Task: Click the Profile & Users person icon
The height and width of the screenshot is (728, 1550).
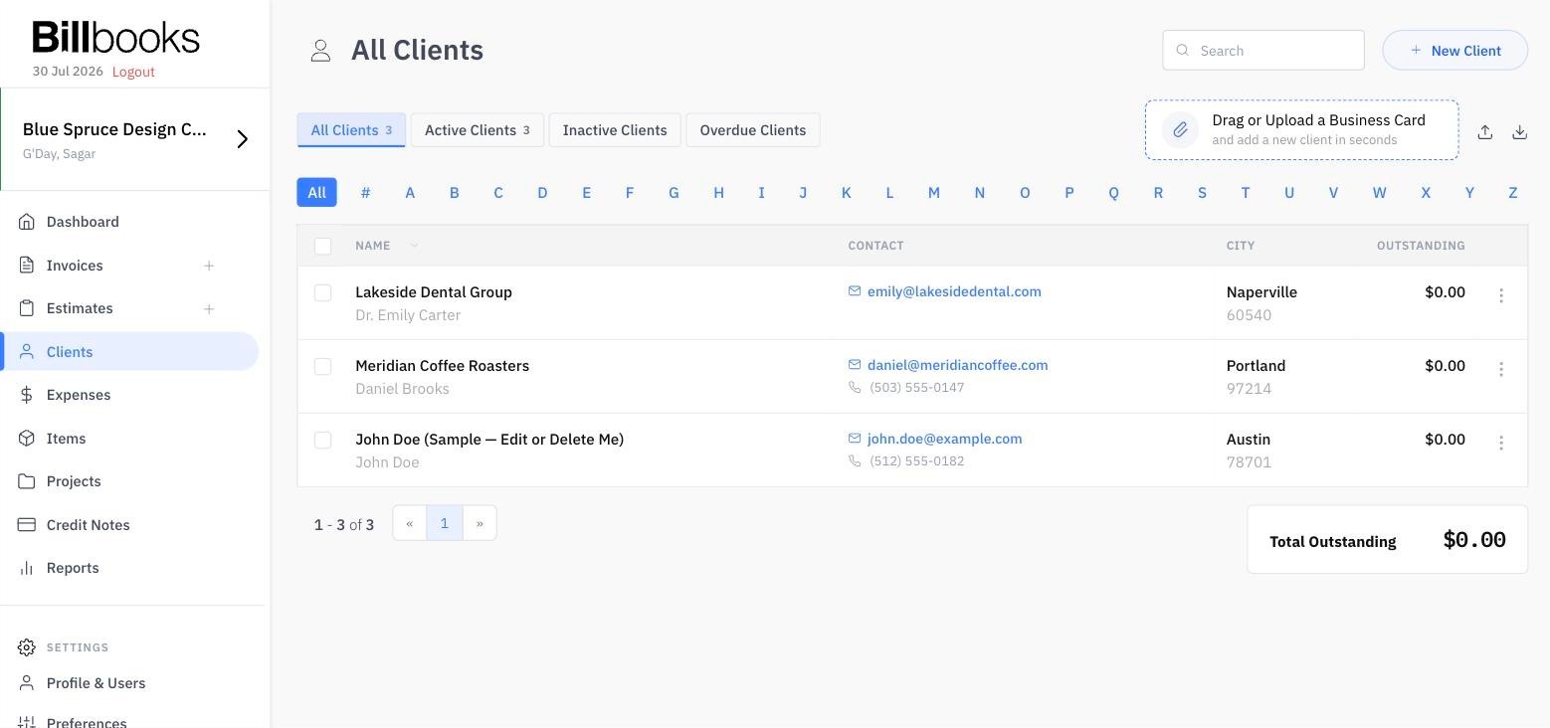Action: (x=27, y=683)
